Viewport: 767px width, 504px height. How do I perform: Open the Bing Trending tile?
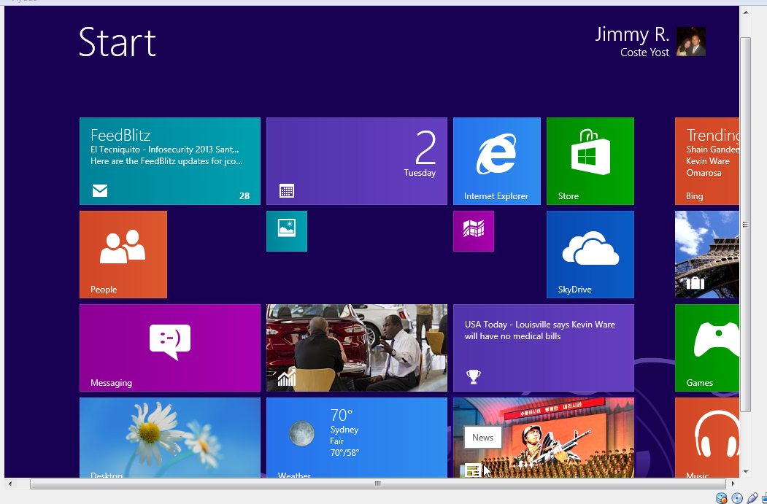[x=707, y=161]
